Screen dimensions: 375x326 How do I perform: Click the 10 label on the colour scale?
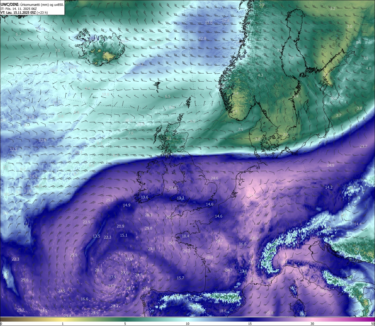[187, 324]
